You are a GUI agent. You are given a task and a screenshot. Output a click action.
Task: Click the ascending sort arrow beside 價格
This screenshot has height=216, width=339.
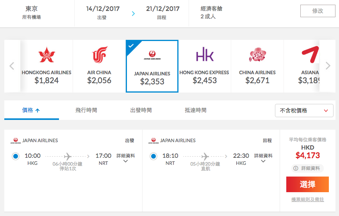[x=37, y=111]
